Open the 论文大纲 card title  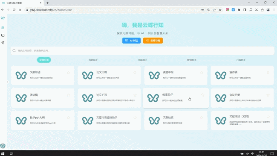point(101,72)
